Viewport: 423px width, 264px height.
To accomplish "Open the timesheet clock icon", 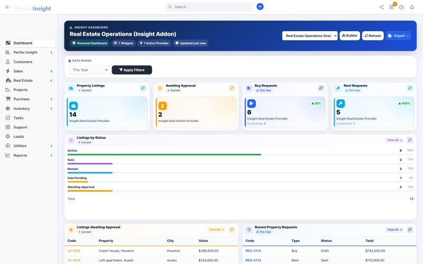I will [401, 7].
